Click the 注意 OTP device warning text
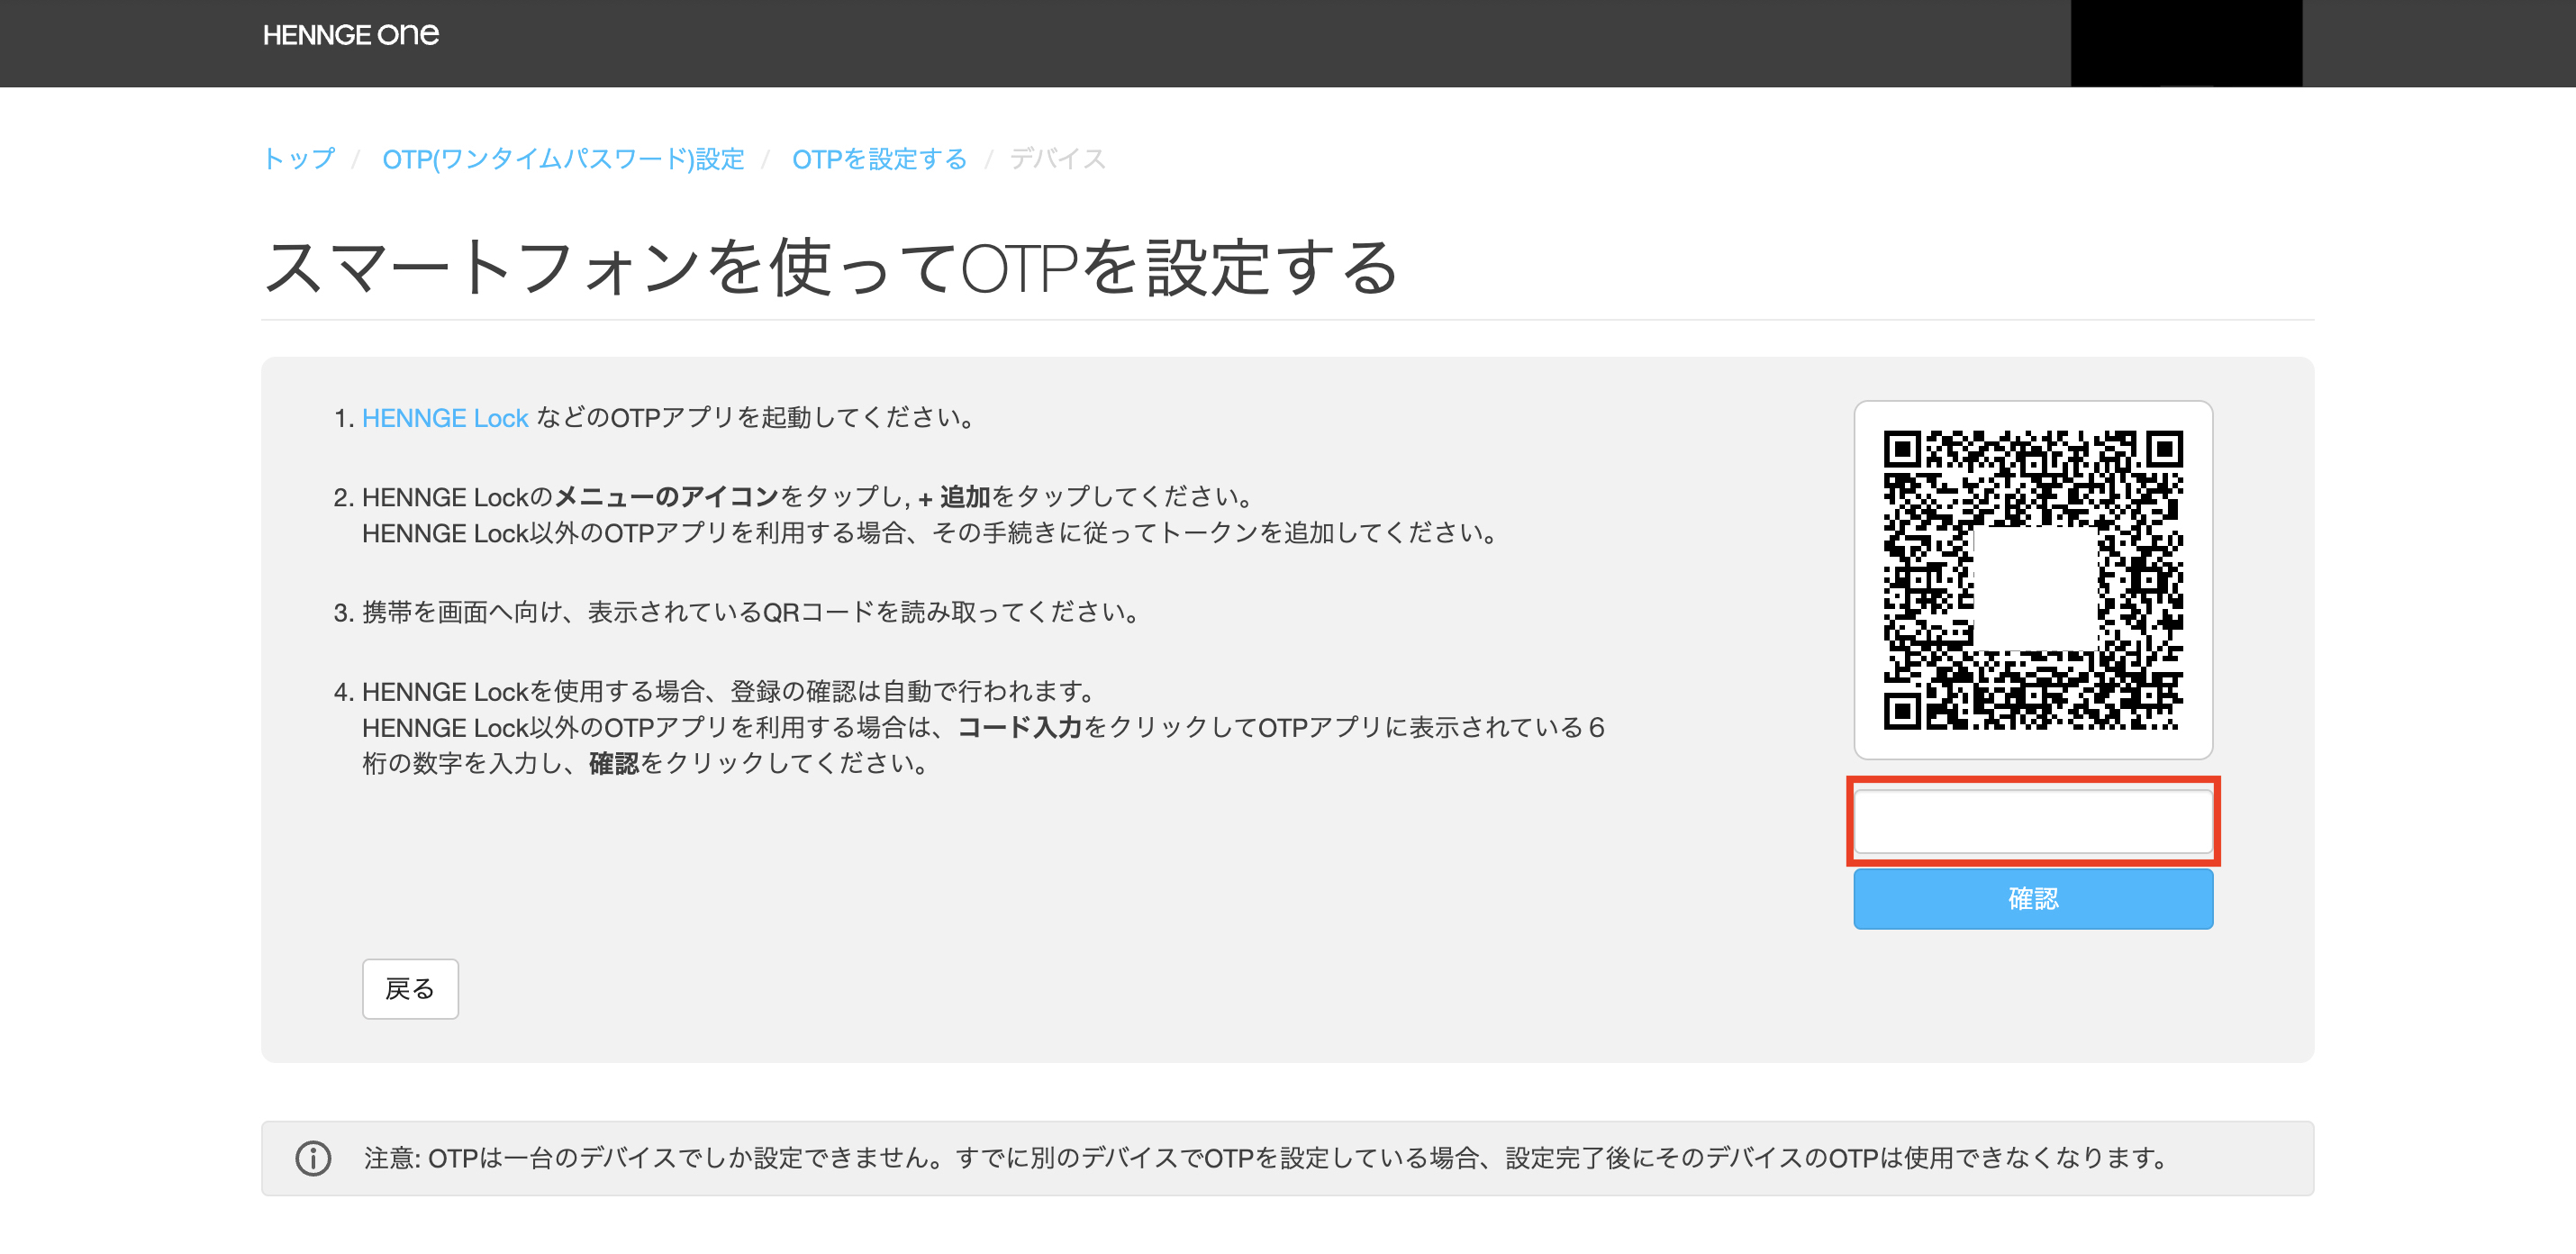The image size is (2576, 1254). [x=1266, y=1158]
